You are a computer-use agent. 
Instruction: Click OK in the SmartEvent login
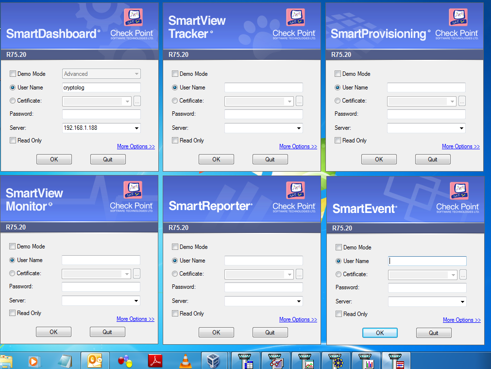click(380, 333)
